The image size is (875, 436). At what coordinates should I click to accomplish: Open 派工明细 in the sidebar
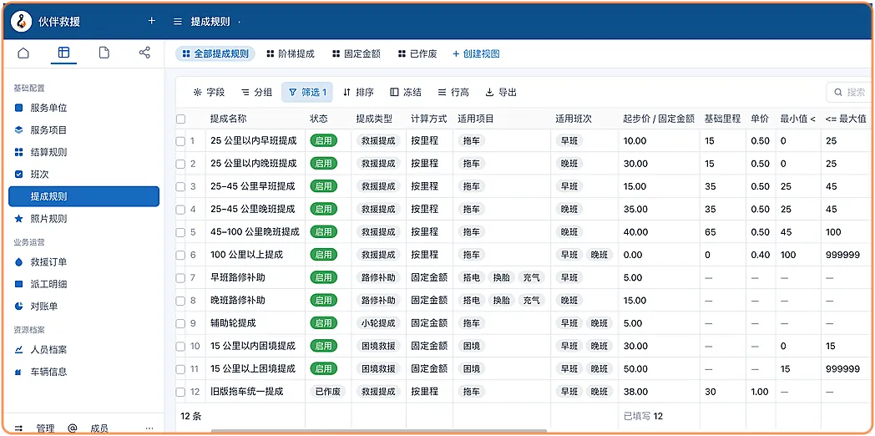pos(83,284)
